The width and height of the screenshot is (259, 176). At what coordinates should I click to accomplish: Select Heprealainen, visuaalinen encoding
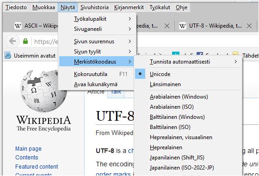[x=188, y=137]
